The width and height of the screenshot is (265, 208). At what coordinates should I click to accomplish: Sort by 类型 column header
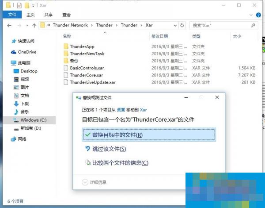point(196,36)
